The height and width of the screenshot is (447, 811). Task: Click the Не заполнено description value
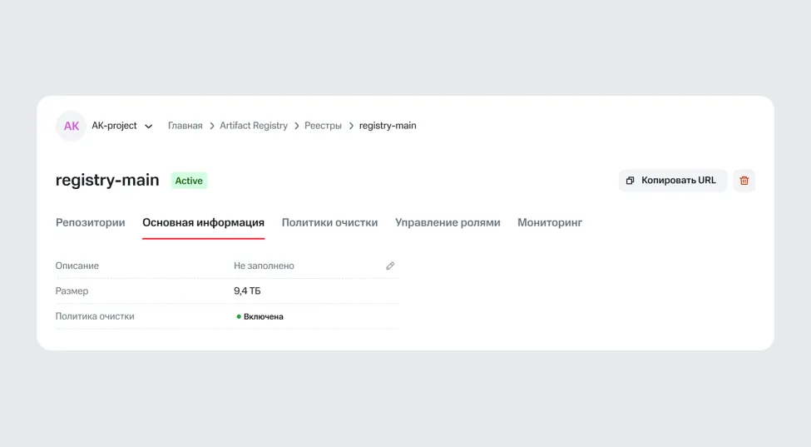(x=264, y=266)
